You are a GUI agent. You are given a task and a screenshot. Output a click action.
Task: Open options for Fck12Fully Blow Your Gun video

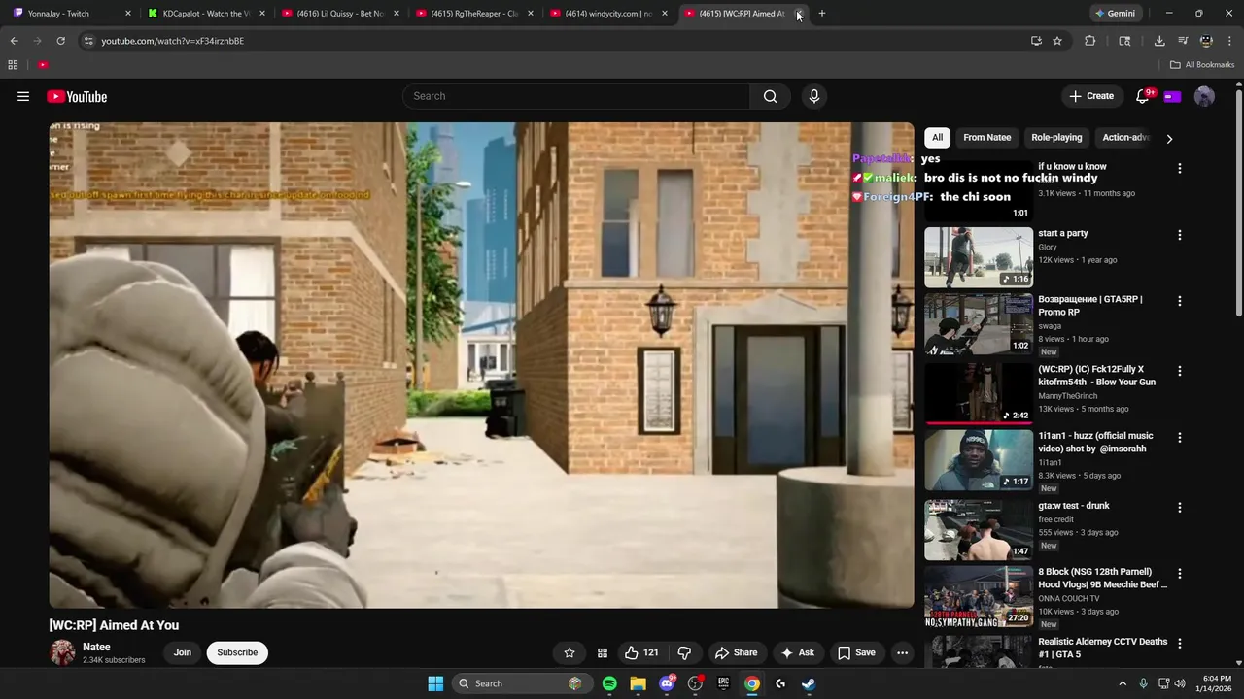click(1180, 371)
